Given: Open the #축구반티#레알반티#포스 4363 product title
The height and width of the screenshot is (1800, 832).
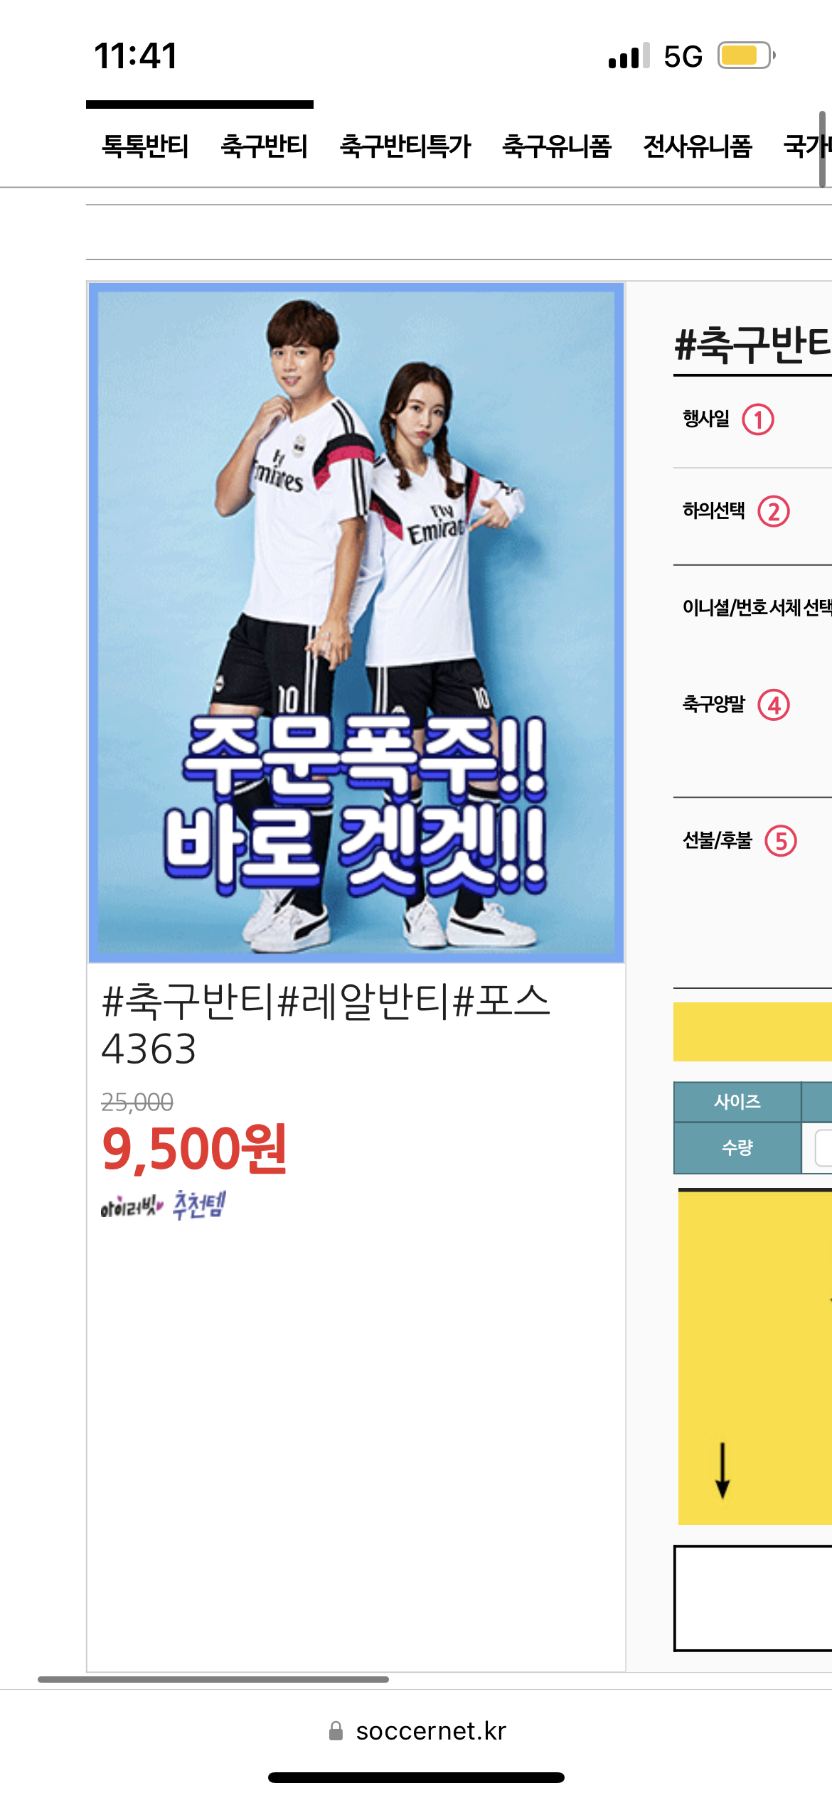Looking at the screenshot, I should [x=326, y=1024].
